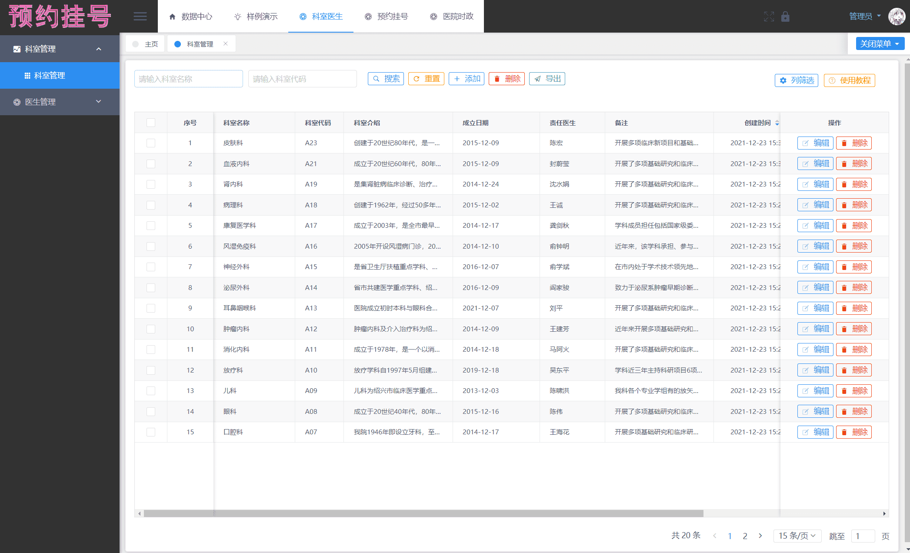The image size is (910, 553).
Task: Click the fullscreen expand icon
Action: (x=769, y=17)
